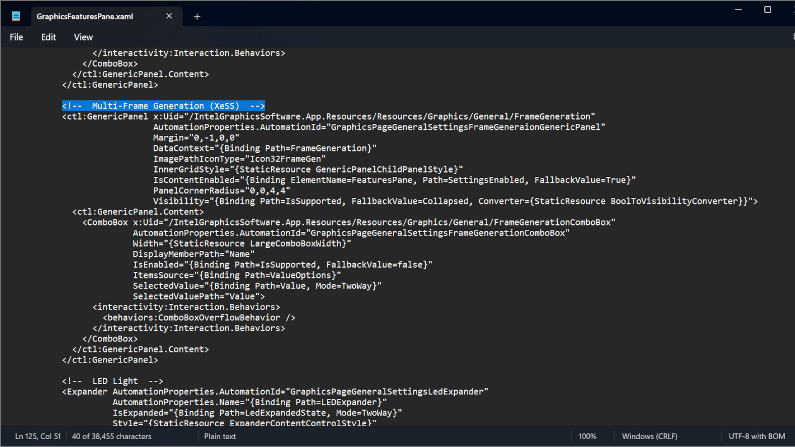Viewport: 795px width, 447px height.
Task: Open the File menu
Action: [x=16, y=37]
